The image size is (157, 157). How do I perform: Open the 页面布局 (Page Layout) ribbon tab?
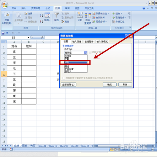pos(35,8)
